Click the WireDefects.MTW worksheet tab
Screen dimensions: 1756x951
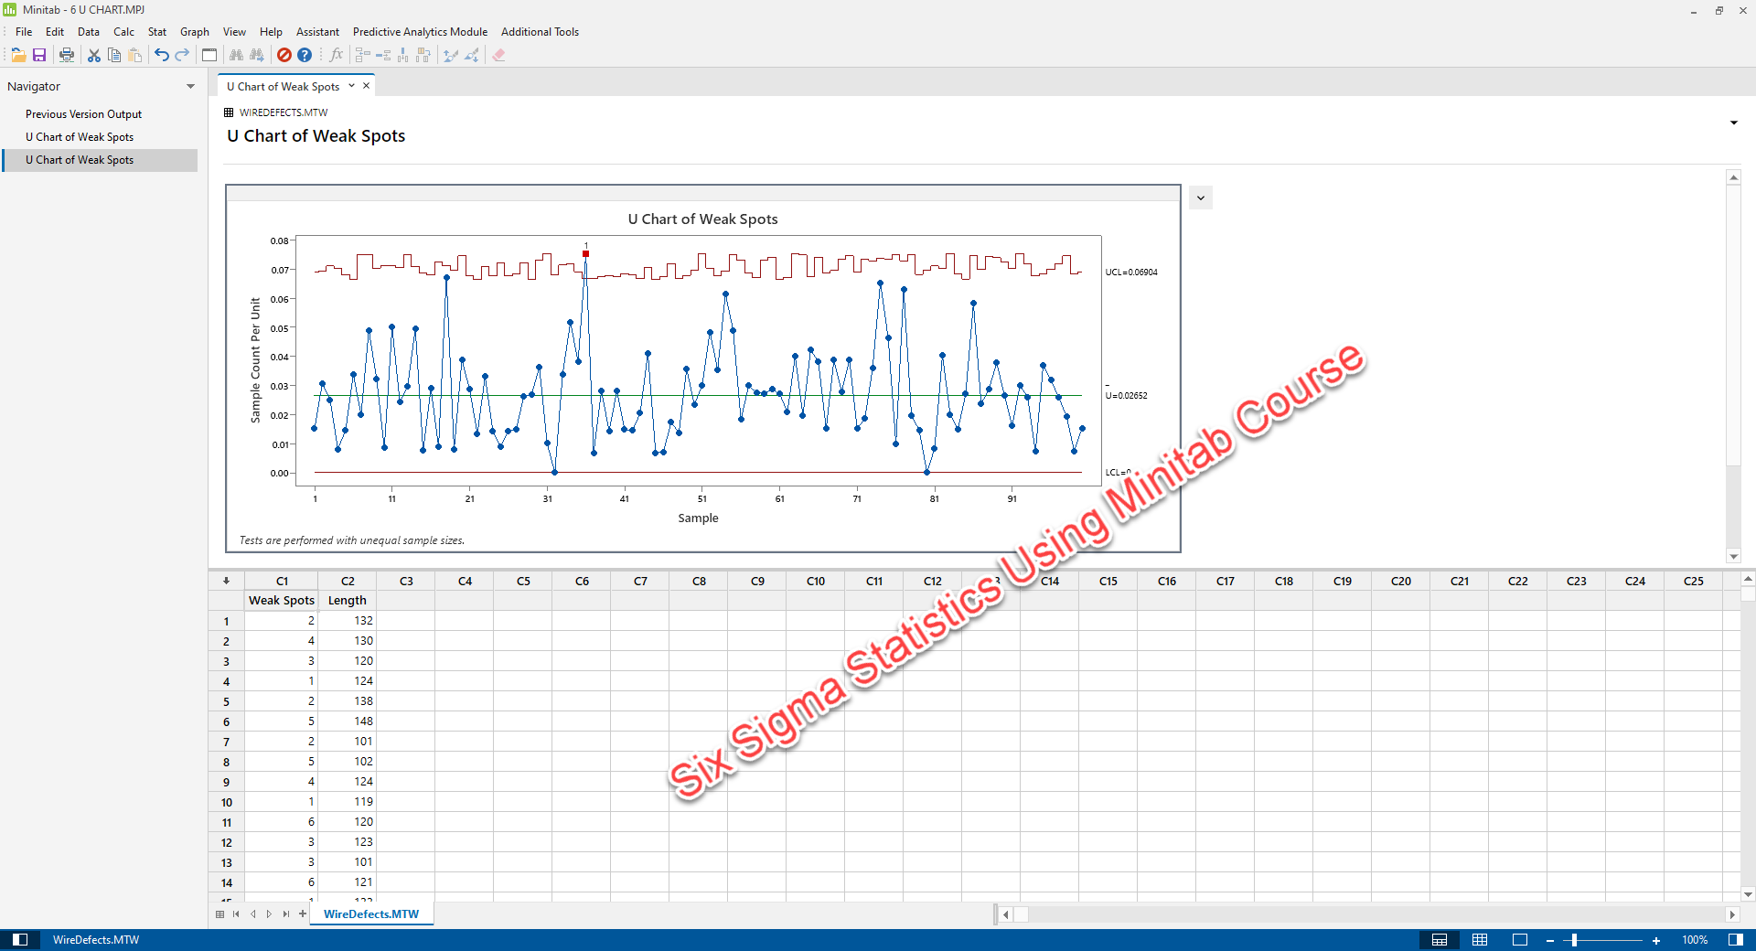click(x=370, y=914)
